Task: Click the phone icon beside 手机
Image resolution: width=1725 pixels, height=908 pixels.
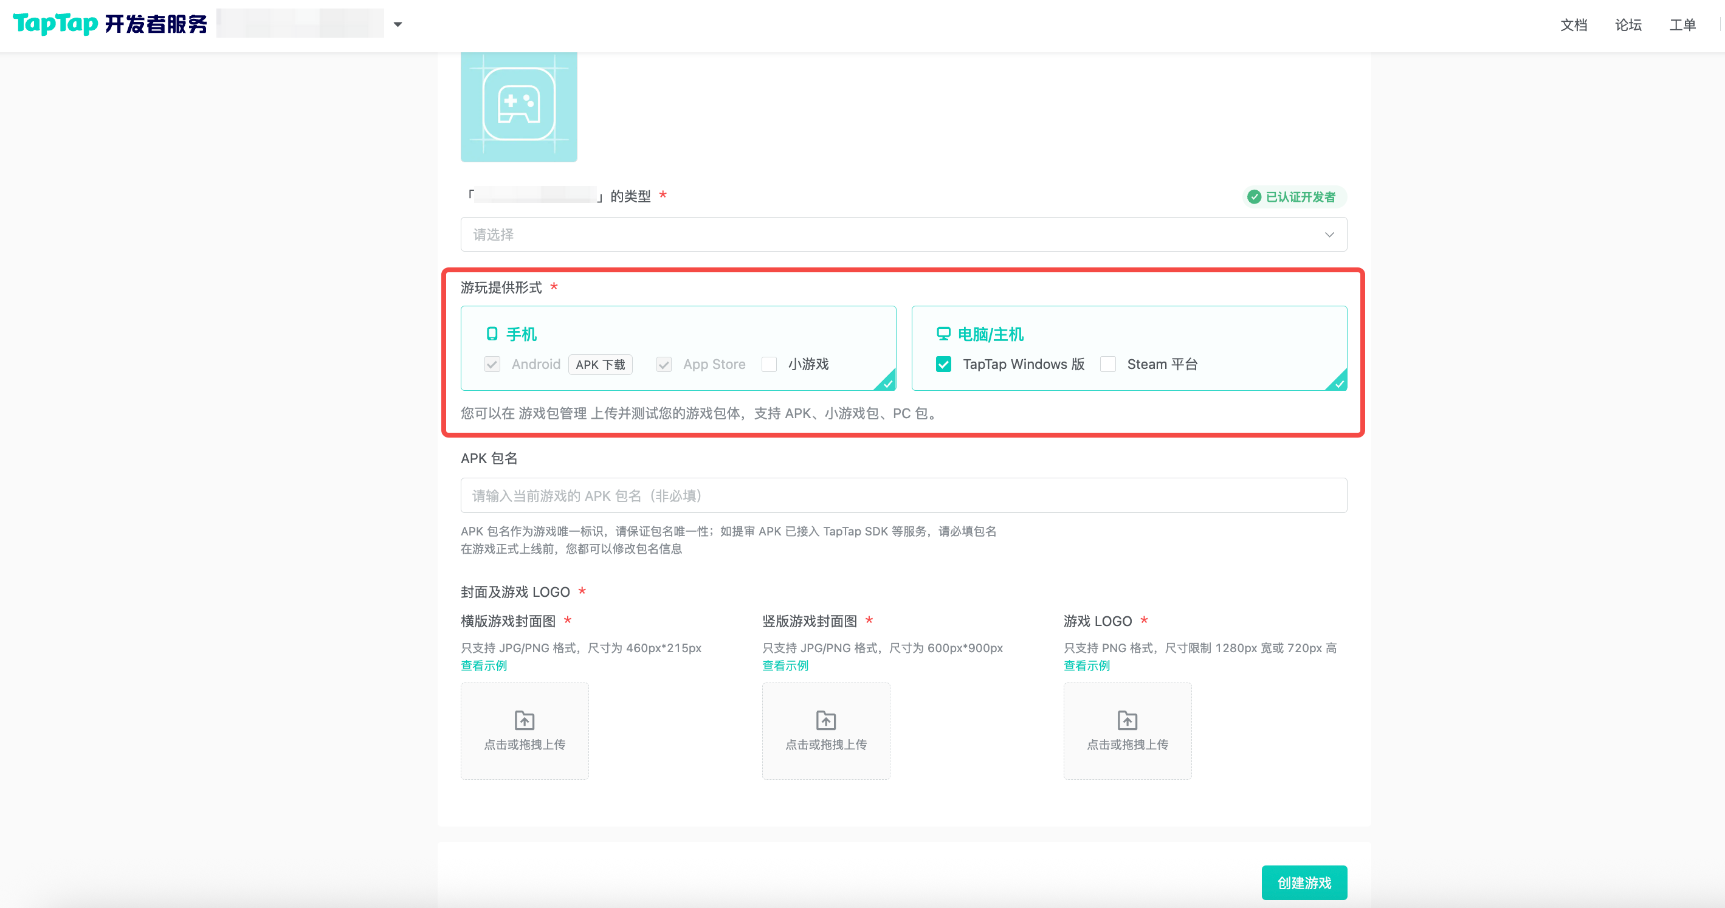Action: (x=492, y=334)
